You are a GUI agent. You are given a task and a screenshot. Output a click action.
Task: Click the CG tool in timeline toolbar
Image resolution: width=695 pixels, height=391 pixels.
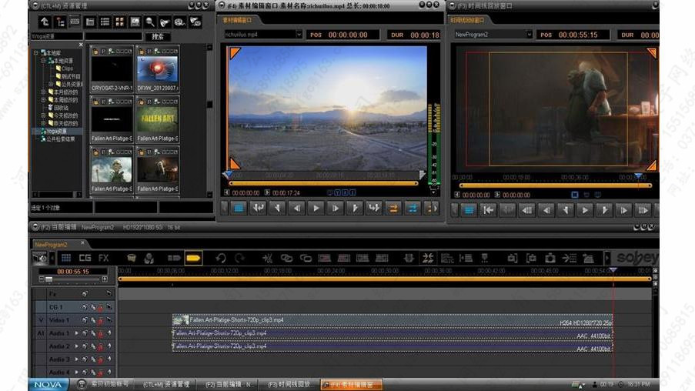[85, 258]
